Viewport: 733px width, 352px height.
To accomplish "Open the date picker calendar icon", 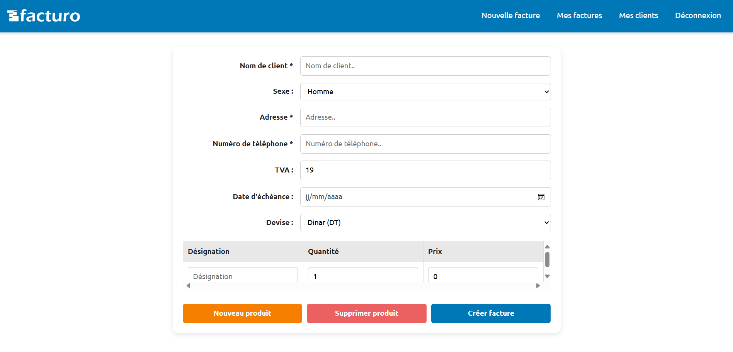I will tap(541, 197).
